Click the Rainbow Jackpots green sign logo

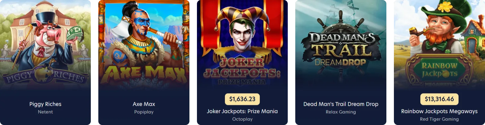pos(439,70)
